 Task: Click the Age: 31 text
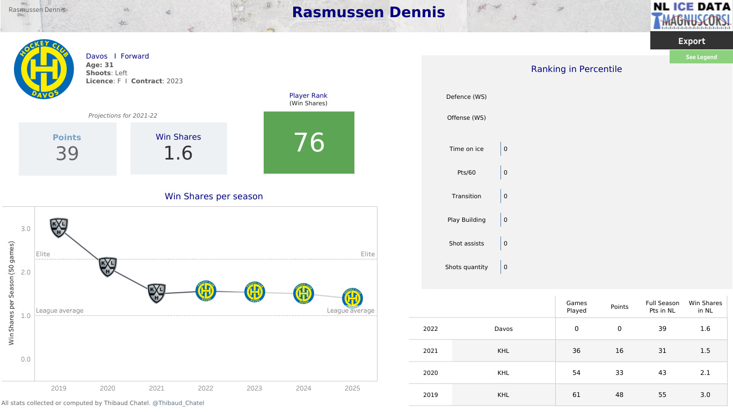[x=100, y=64]
